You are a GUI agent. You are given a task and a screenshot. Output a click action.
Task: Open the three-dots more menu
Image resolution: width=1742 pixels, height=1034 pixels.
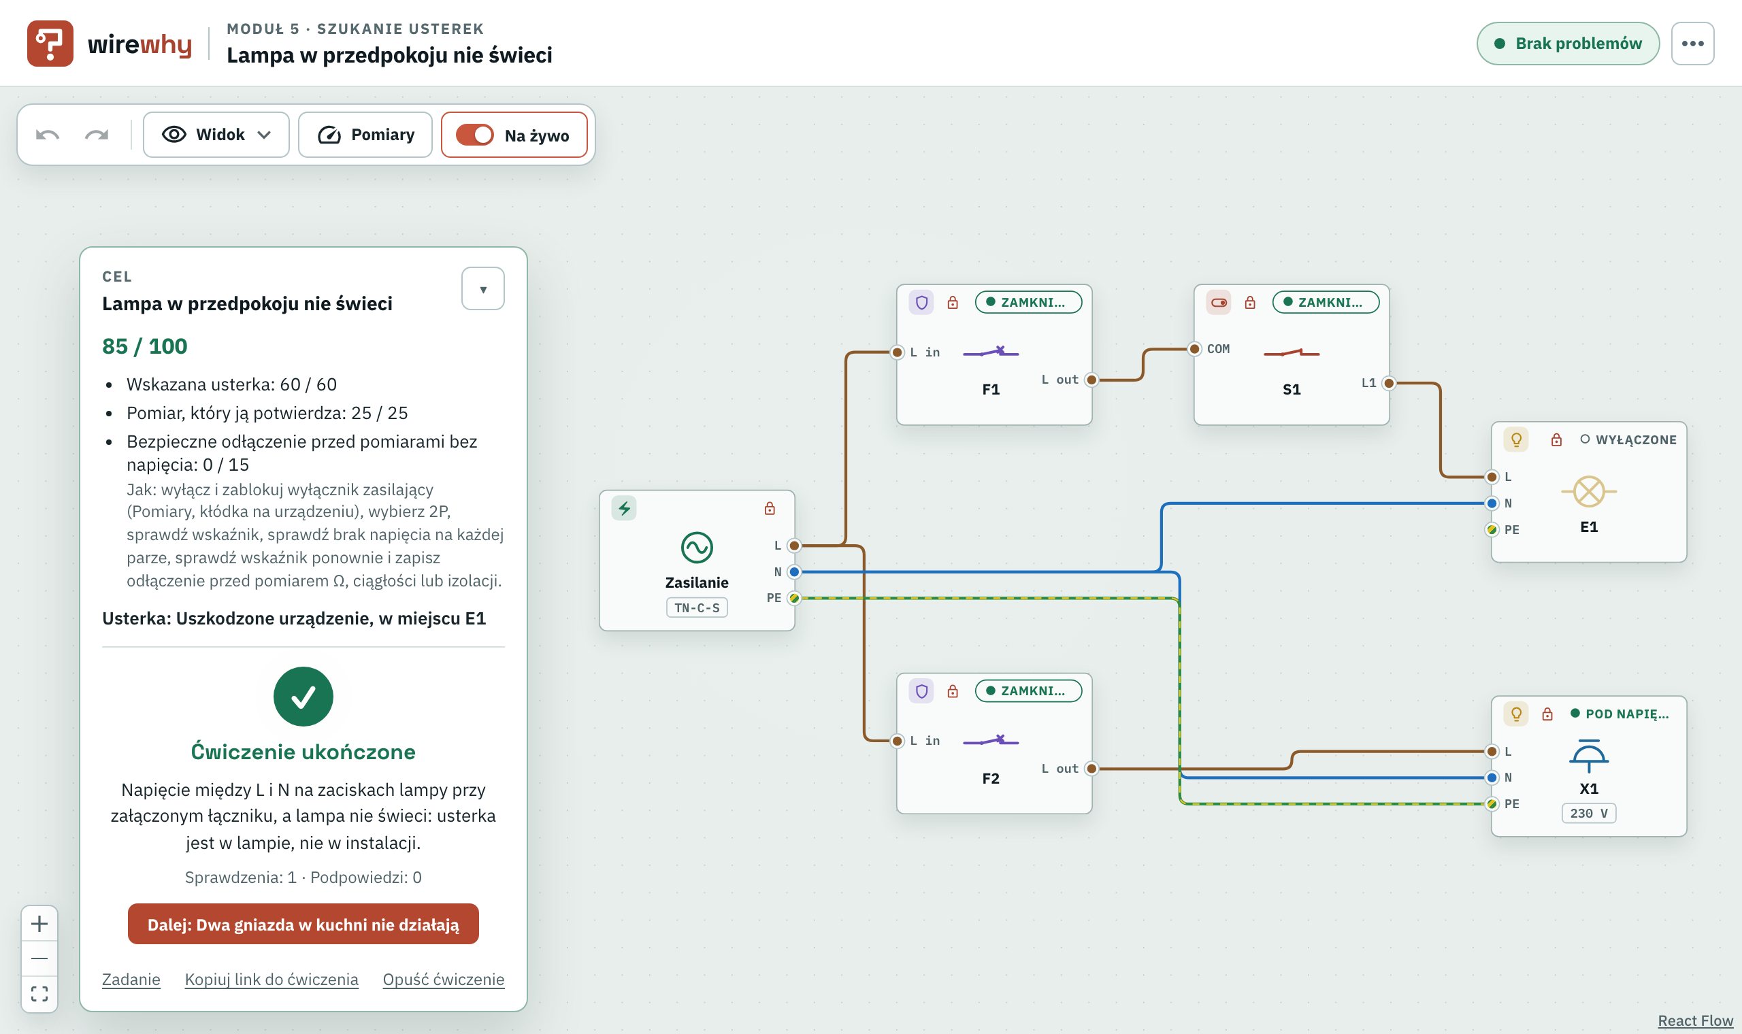click(1692, 44)
